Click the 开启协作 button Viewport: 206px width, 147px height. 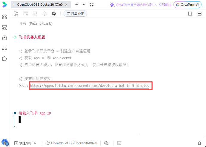(75, 13)
